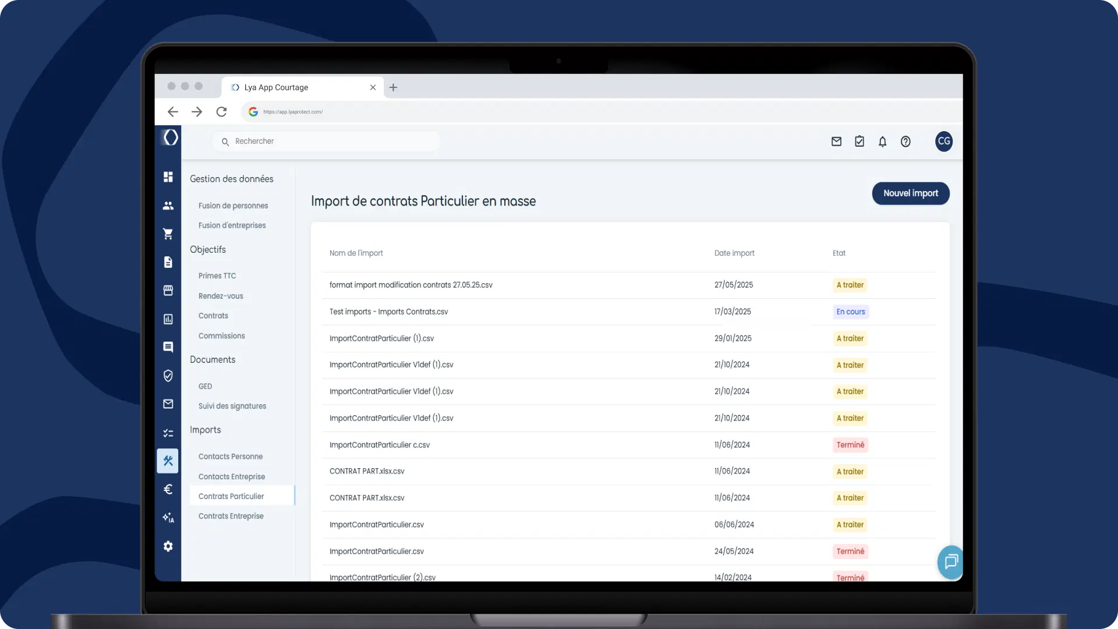The height and width of the screenshot is (629, 1118).
Task: Open Contrats Entreprise imports
Action: point(231,516)
